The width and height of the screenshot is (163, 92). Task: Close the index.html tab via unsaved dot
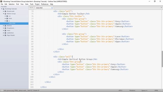pos(52,8)
